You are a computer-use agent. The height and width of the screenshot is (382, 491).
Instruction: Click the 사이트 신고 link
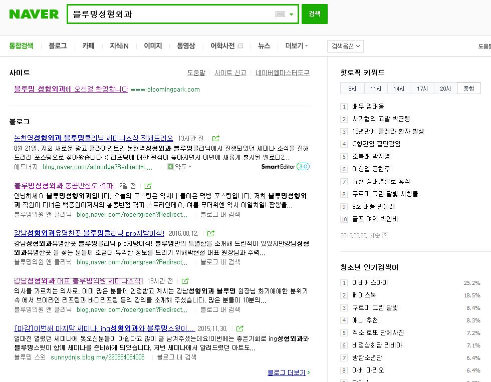(230, 73)
